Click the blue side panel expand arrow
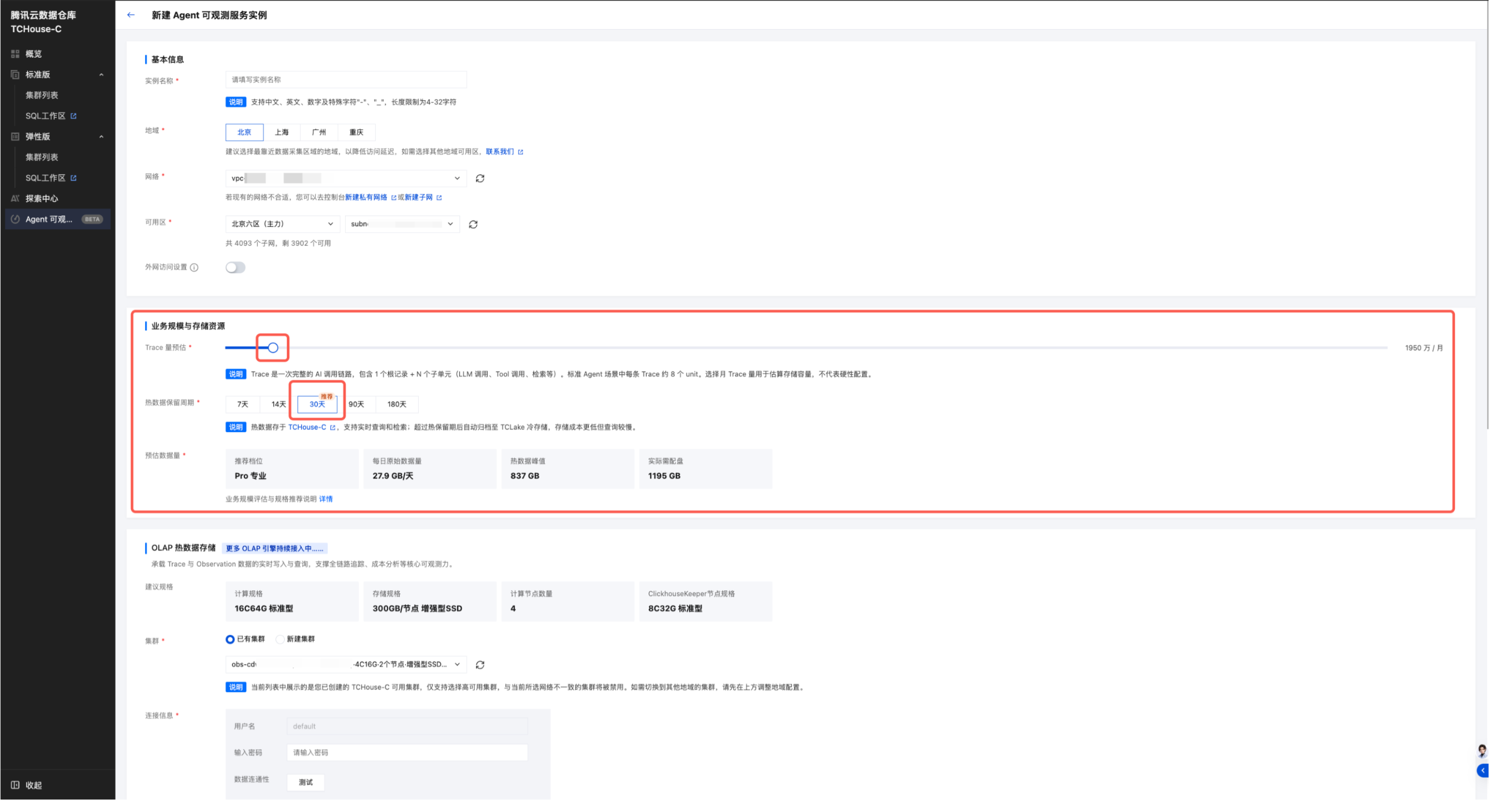 pos(1483,770)
